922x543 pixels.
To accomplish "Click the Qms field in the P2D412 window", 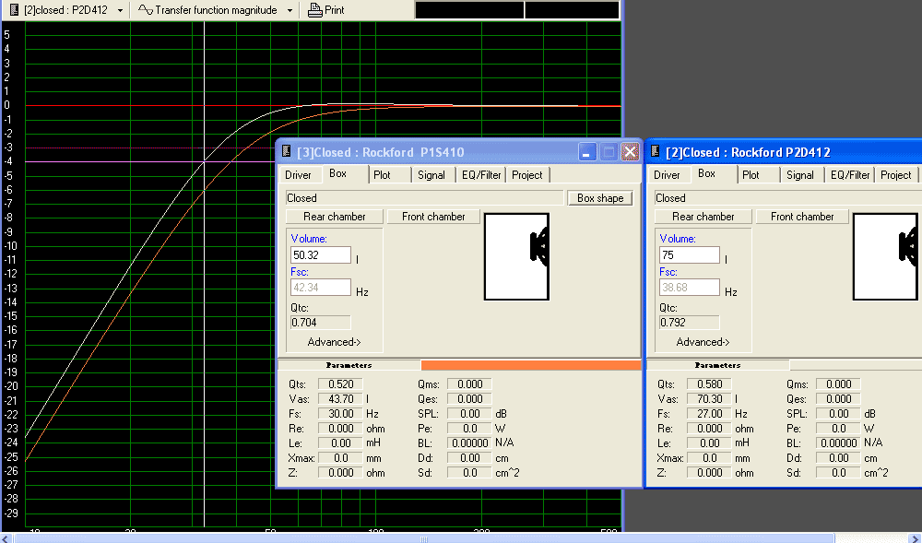I will [838, 384].
